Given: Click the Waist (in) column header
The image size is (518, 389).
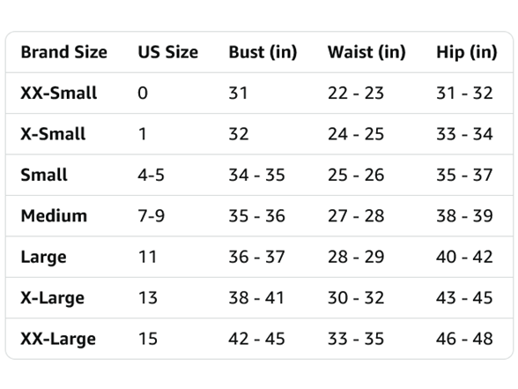Looking at the screenshot, I should (366, 52).
